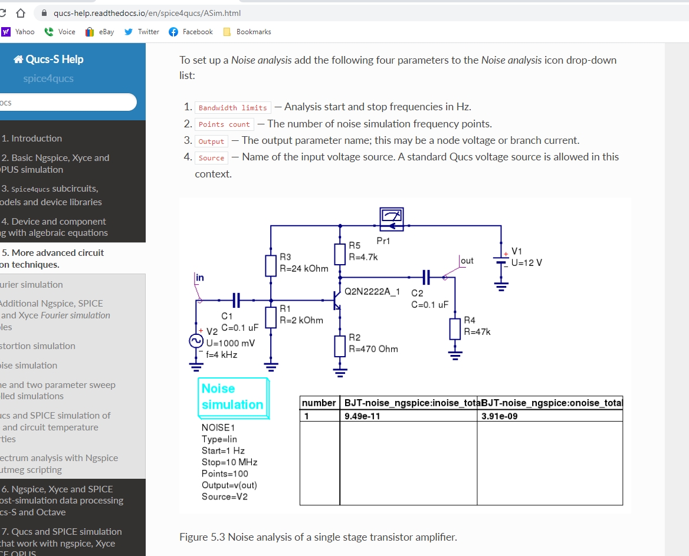Open the eBay bookmark

tap(100, 32)
